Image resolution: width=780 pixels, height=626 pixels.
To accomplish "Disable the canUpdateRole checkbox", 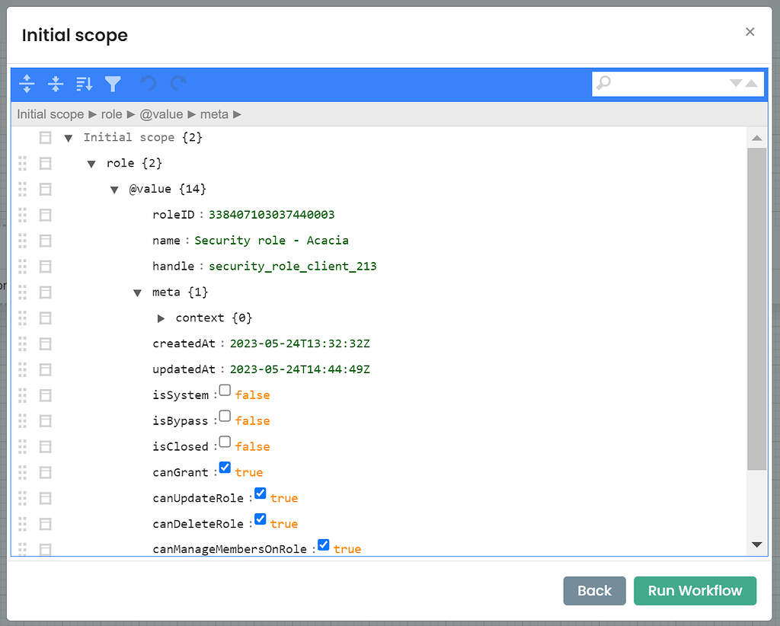I will click(x=260, y=493).
